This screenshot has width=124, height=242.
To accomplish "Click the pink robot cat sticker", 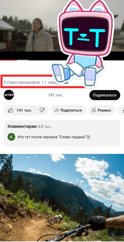I will tap(84, 42).
